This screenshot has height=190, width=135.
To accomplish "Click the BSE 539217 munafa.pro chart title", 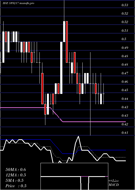I will coord(18,3).
